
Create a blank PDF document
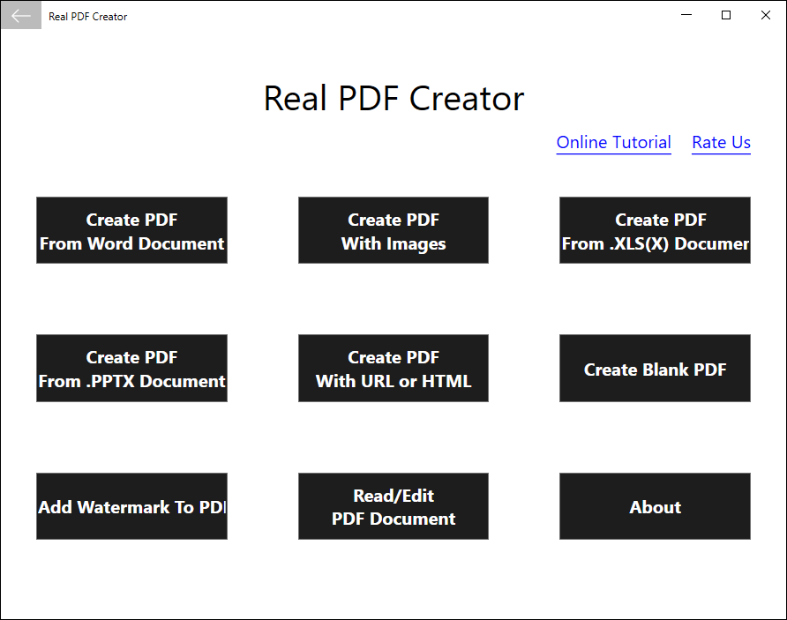[x=655, y=368]
